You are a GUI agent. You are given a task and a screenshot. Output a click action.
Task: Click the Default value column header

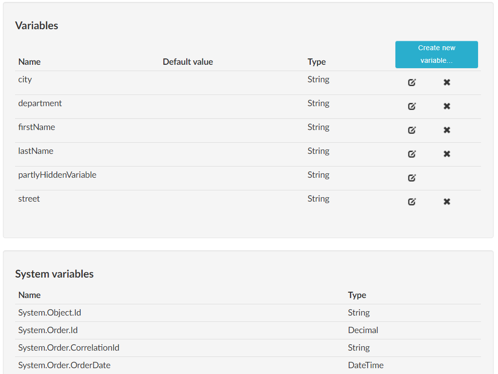tap(188, 62)
